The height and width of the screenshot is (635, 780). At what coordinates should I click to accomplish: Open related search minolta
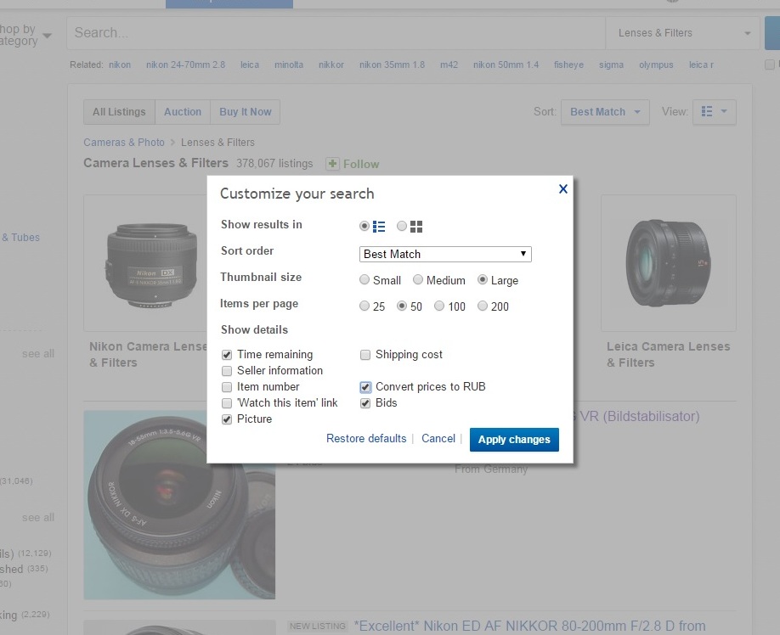(289, 65)
